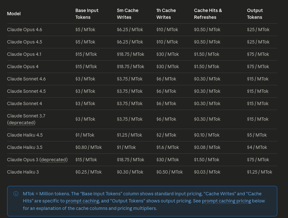Click the '$0.80 / MTok' base input price
288x218 pixels.
pyautogui.click(x=88, y=147)
